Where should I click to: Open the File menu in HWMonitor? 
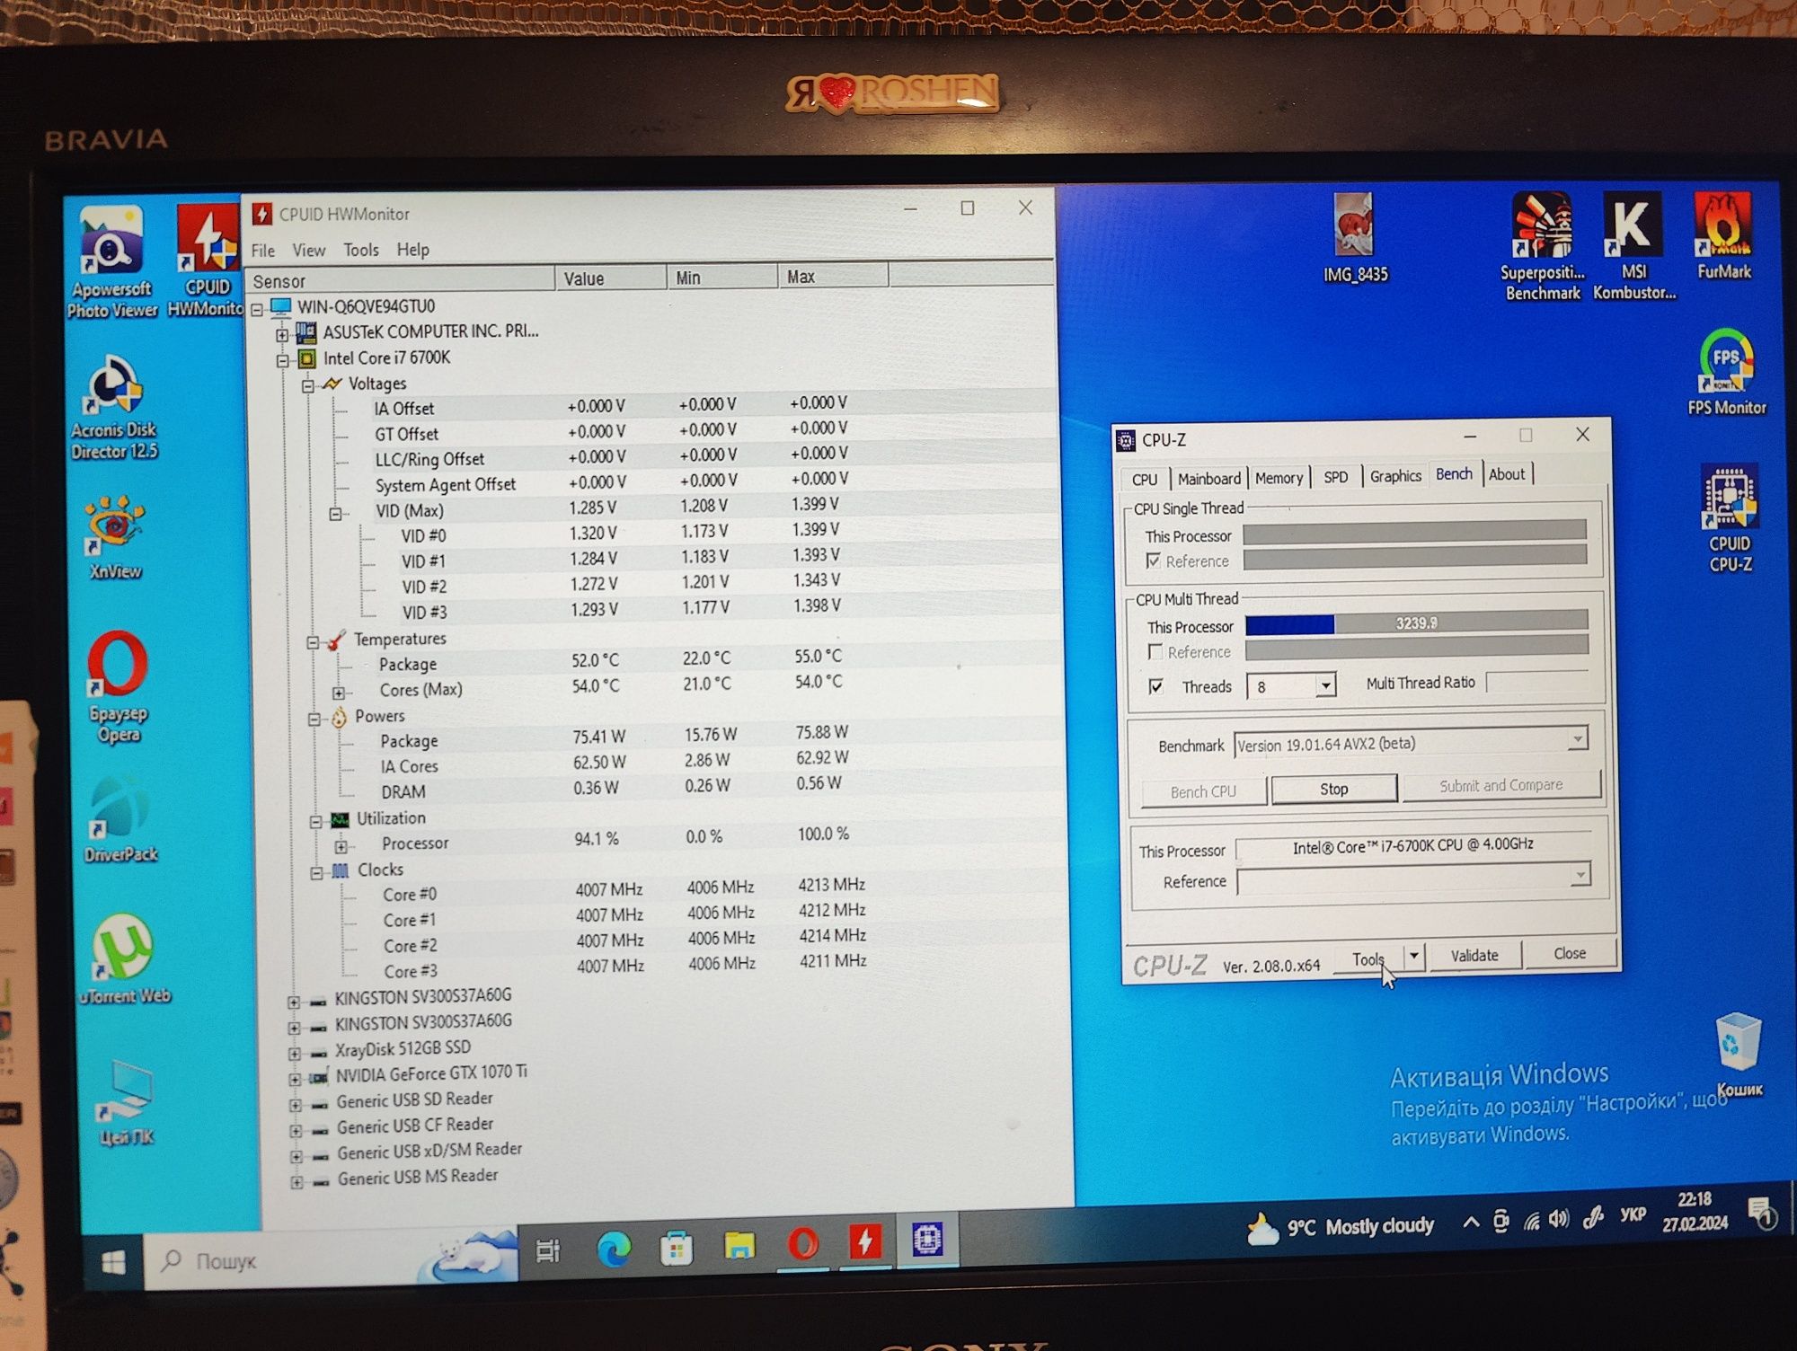point(263,251)
